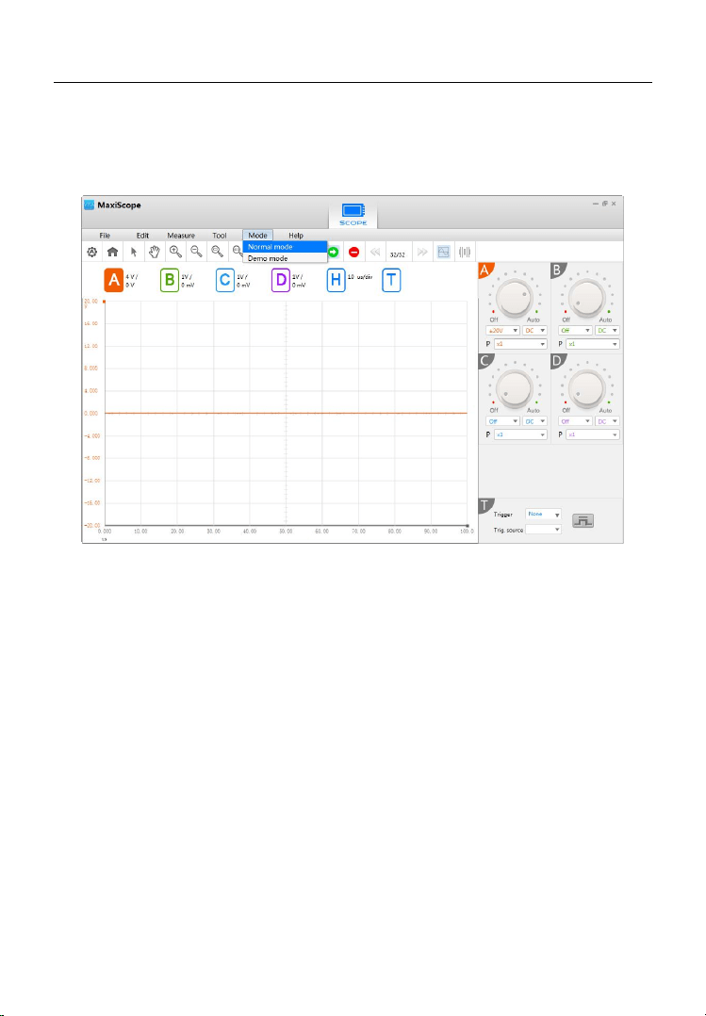Open channel D DC coupling dropdown

(607, 421)
